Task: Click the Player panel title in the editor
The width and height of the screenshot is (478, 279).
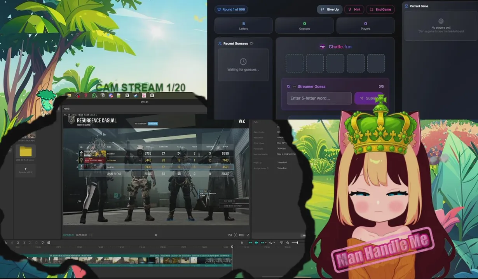Action: pos(66,109)
